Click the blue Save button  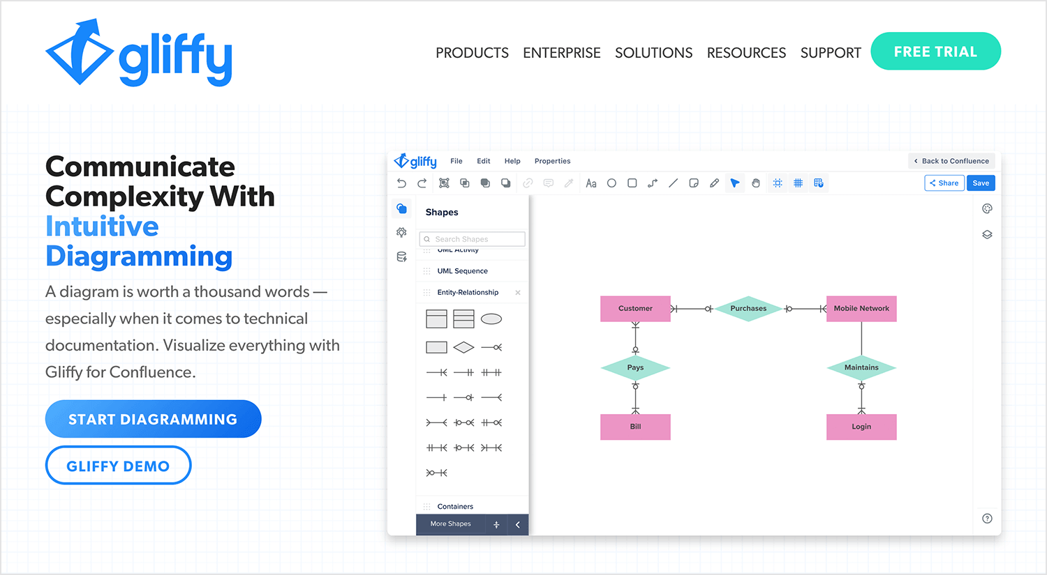pos(981,183)
